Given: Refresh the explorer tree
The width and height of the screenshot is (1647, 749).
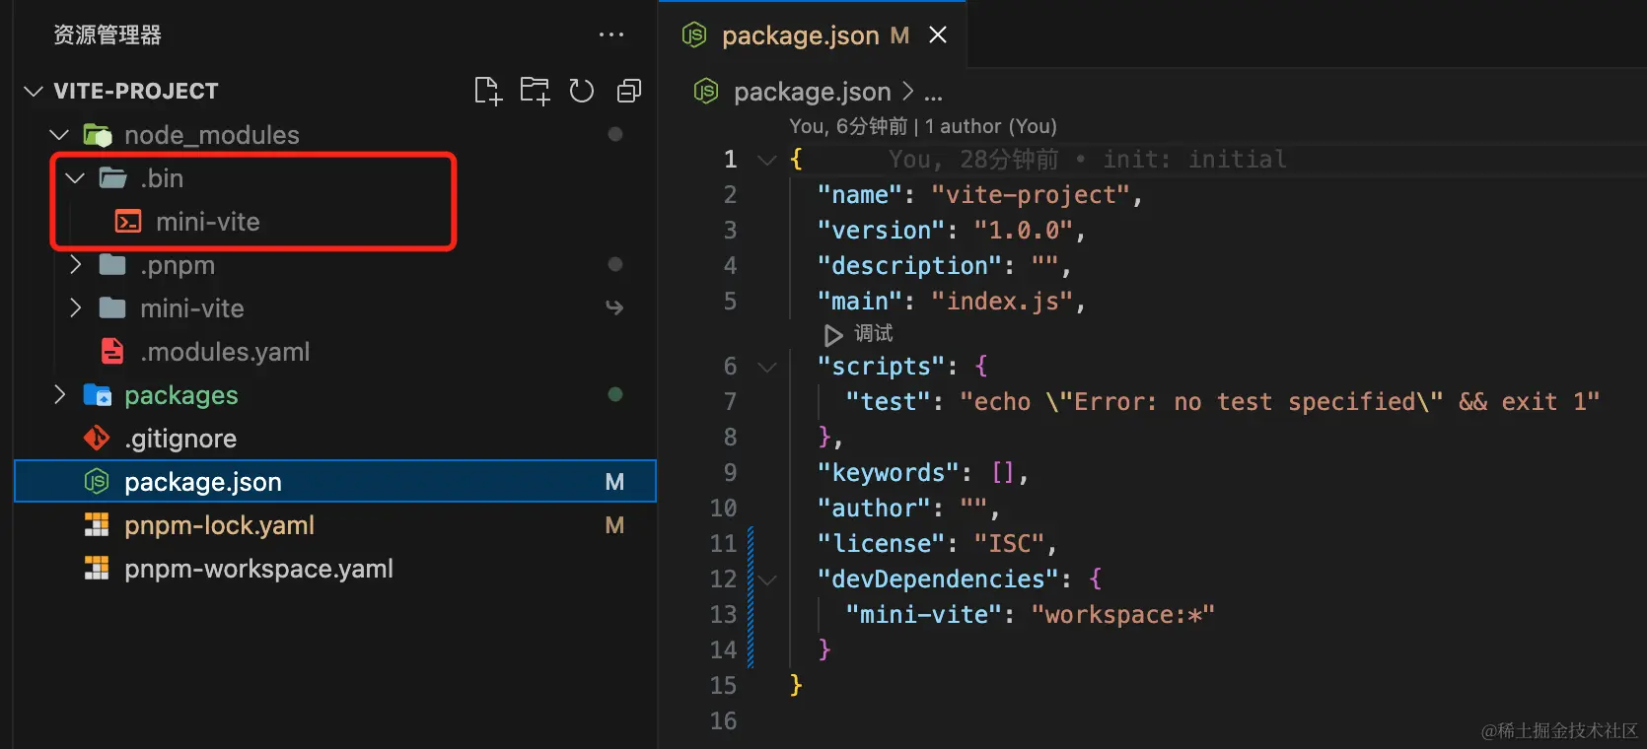Looking at the screenshot, I should (x=582, y=91).
